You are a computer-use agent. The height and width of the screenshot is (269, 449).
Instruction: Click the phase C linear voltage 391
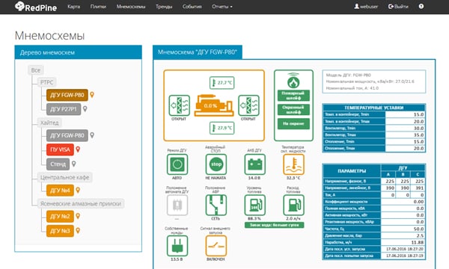[418, 188]
